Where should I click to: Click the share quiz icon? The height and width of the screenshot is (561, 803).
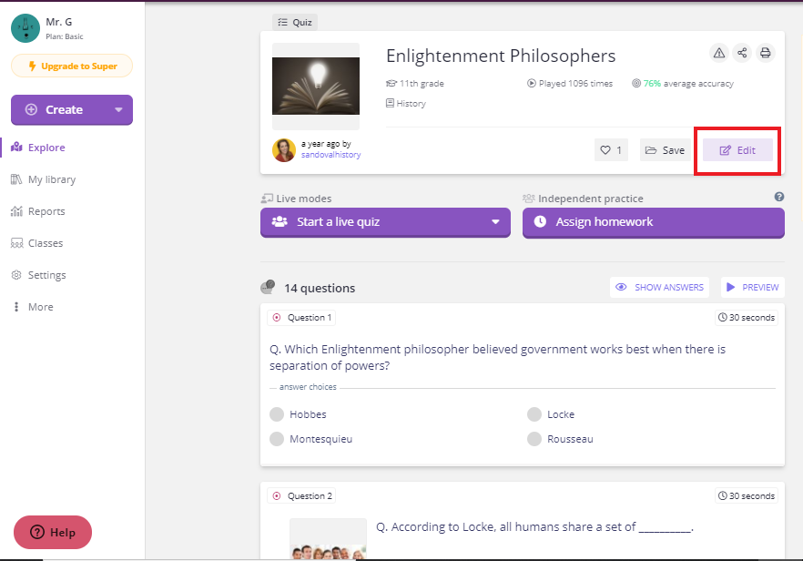coord(742,53)
